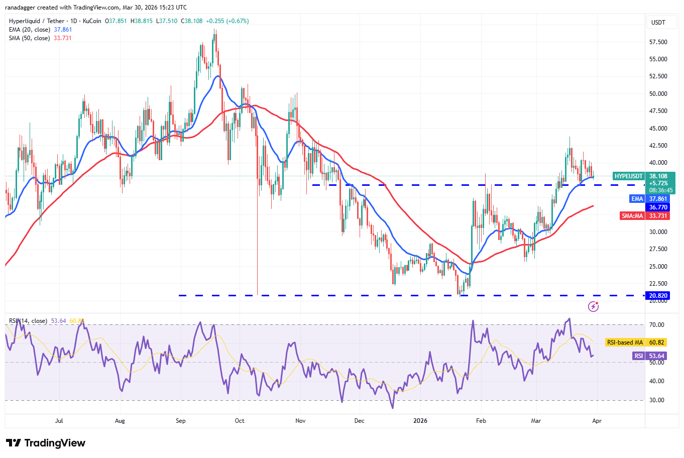This screenshot has width=684, height=458.
Task: Click the Apr label on the time axis
Action: click(597, 421)
